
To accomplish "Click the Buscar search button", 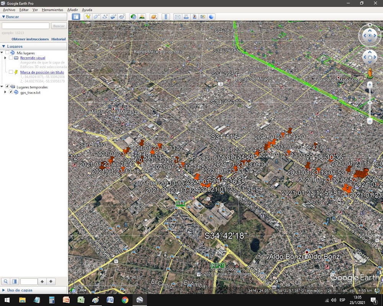I will (x=59, y=26).
